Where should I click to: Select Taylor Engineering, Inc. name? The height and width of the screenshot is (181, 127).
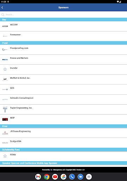21,108
